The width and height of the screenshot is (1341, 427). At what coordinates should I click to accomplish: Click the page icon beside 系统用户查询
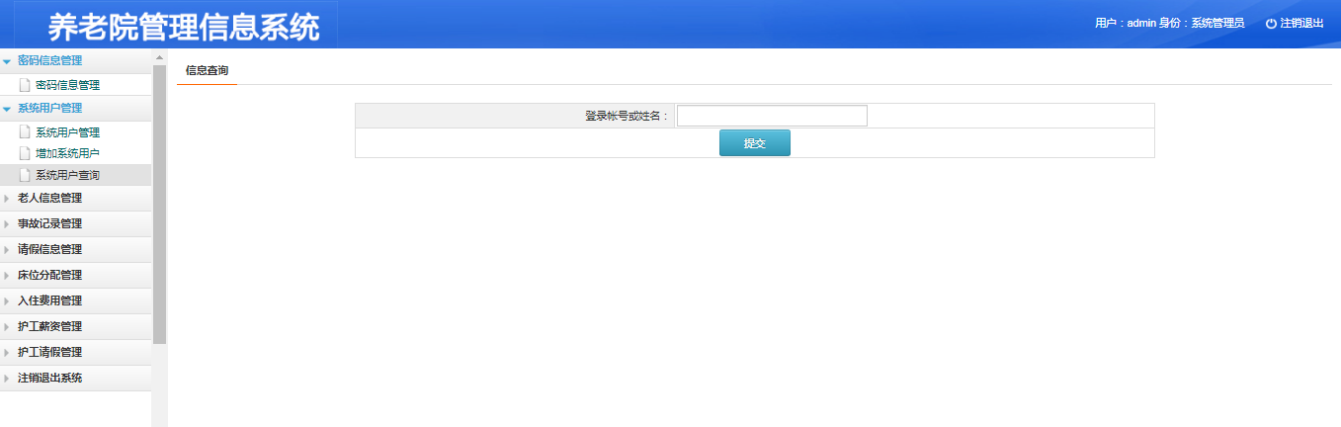pyautogui.click(x=25, y=176)
